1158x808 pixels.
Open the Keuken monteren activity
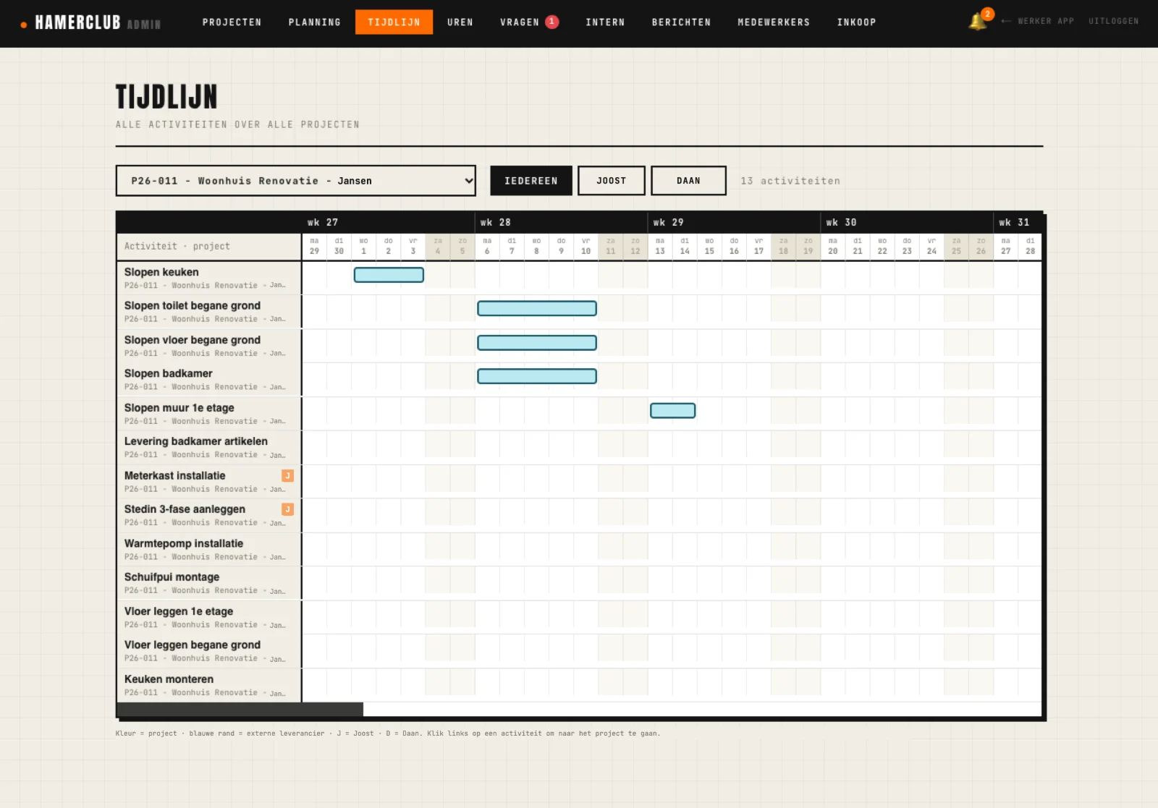[x=208, y=685]
